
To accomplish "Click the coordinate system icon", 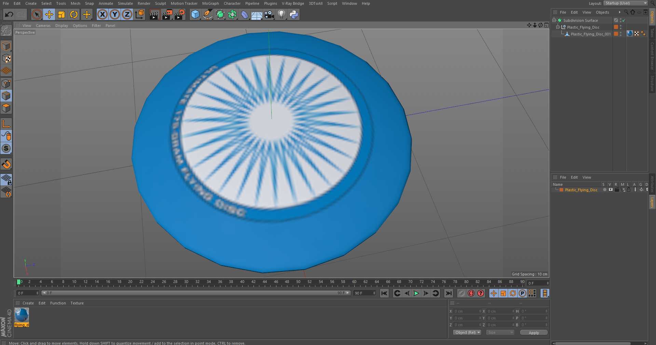I will coord(140,14).
